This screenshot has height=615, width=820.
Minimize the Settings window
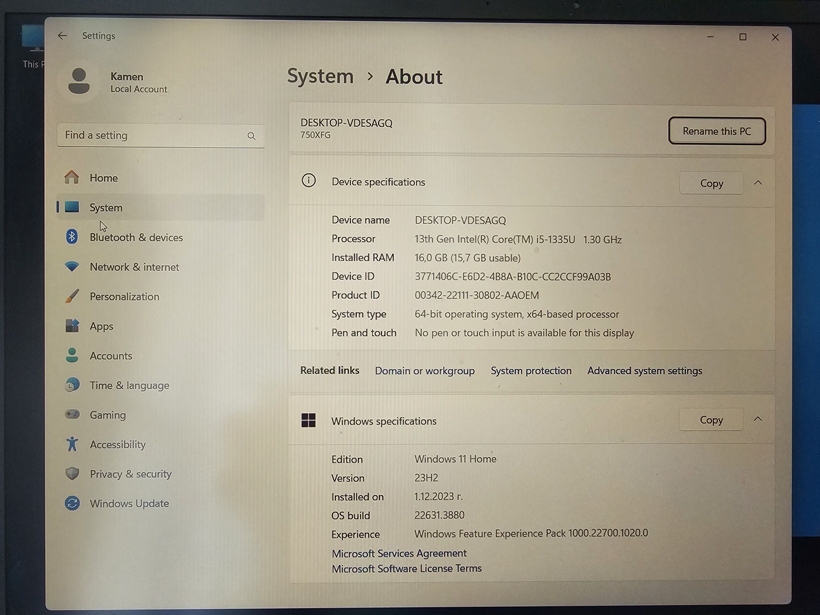pos(711,37)
